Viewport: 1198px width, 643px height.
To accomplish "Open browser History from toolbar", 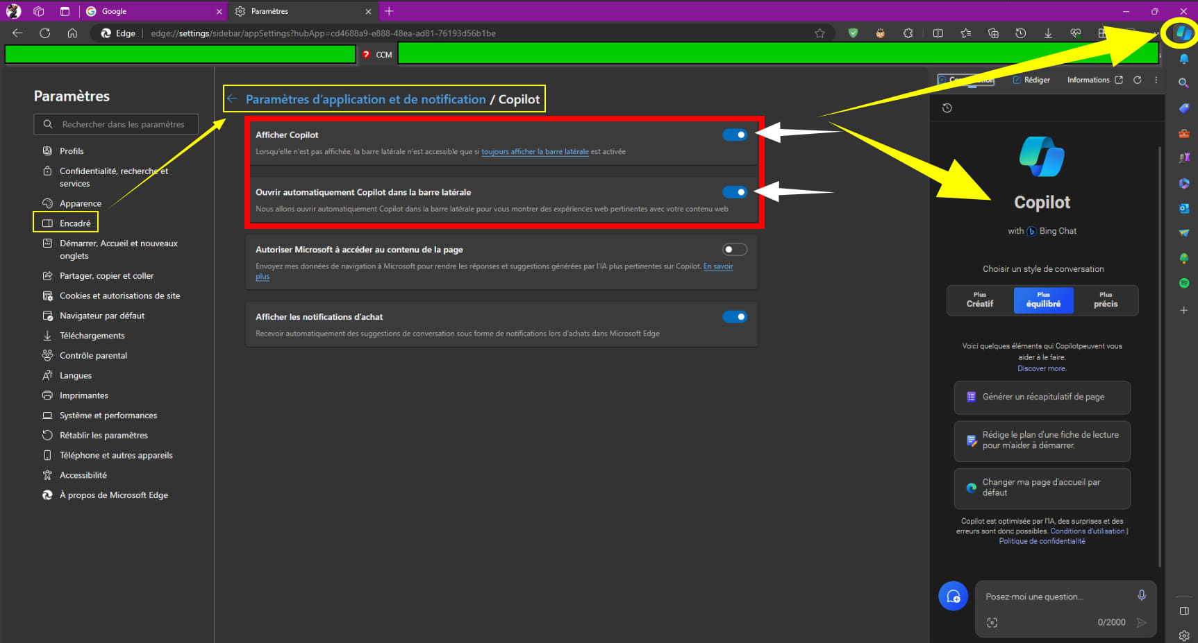I will [x=1020, y=33].
